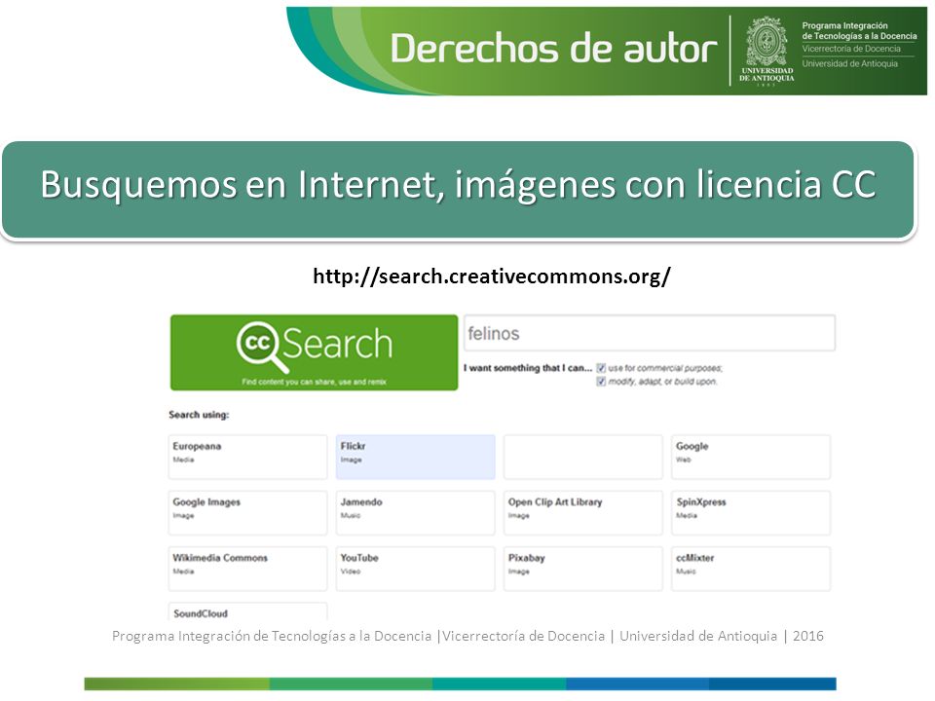935x701 pixels.
Task: Click Programa Integración de Tecnologías header text
Action: 859,31
